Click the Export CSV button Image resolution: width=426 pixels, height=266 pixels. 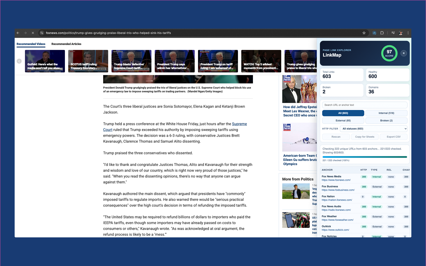(x=394, y=137)
